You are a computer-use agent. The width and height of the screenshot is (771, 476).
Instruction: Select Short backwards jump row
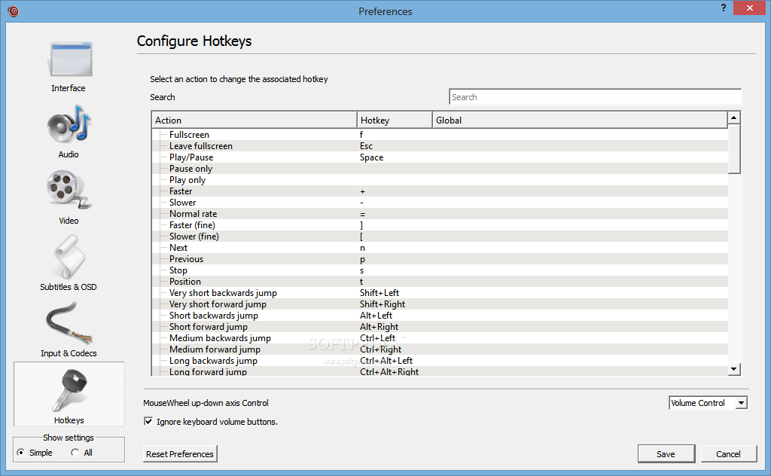[x=440, y=316]
